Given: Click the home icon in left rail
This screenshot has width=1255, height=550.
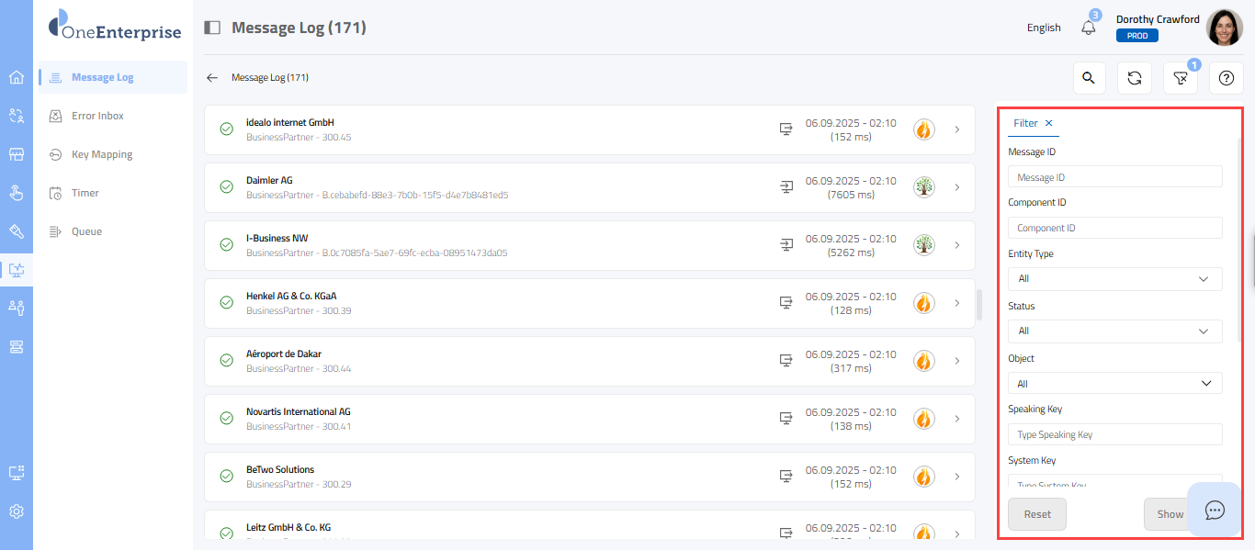Looking at the screenshot, I should pyautogui.click(x=17, y=77).
